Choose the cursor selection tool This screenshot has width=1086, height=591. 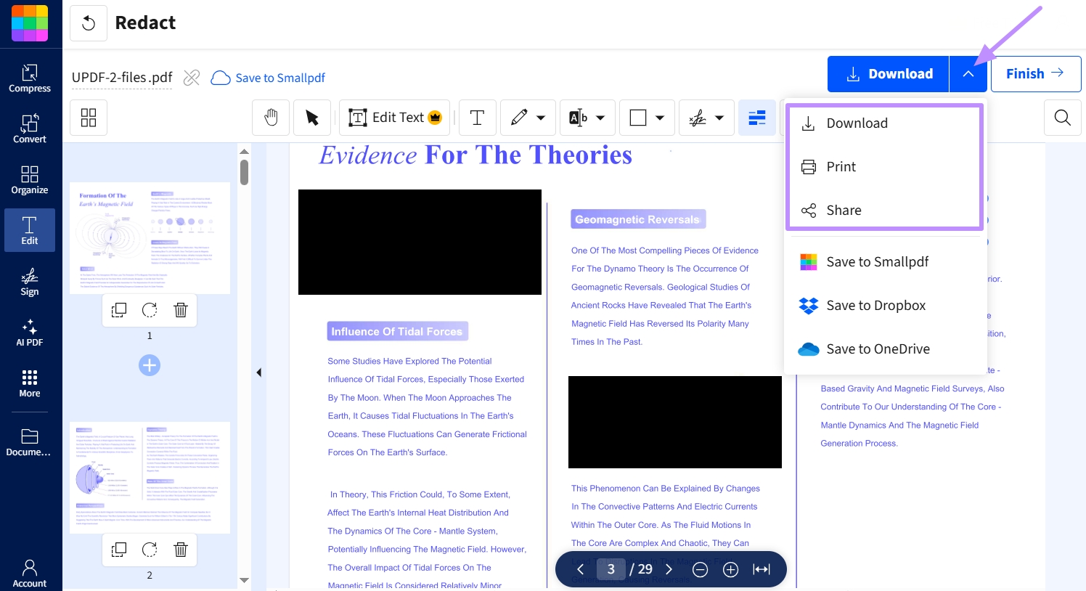(311, 117)
